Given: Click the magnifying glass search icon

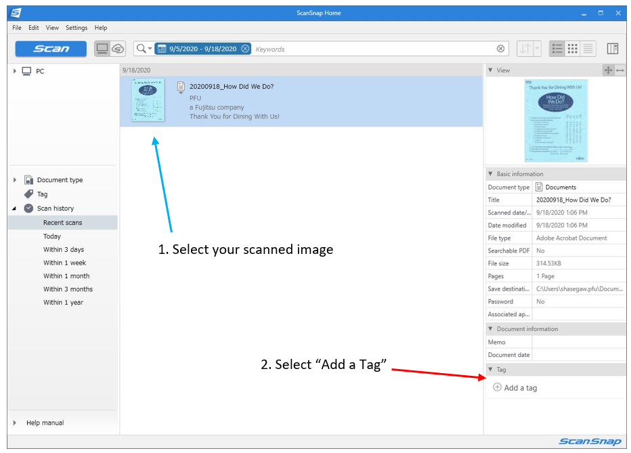Looking at the screenshot, I should [141, 49].
